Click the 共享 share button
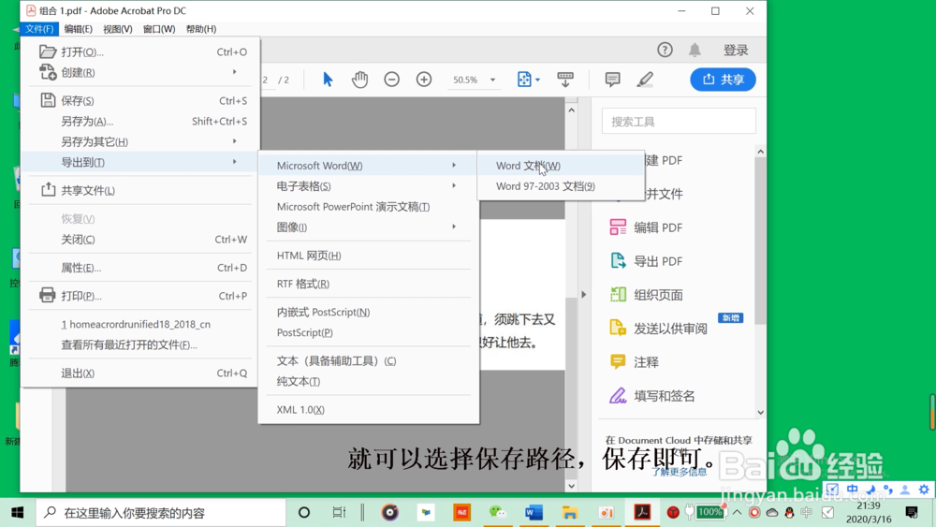 tap(723, 80)
